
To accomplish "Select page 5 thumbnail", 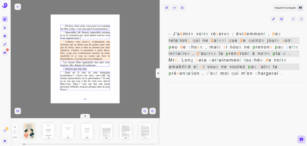I will point(106,131).
